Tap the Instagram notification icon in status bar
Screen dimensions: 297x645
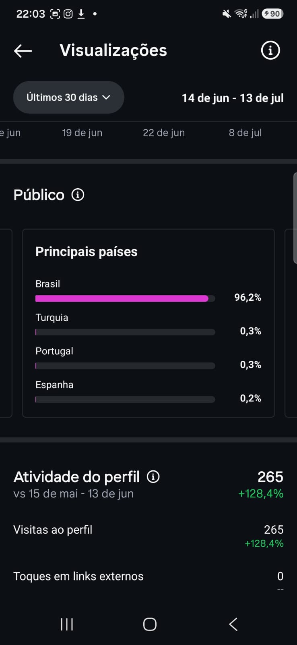[68, 14]
